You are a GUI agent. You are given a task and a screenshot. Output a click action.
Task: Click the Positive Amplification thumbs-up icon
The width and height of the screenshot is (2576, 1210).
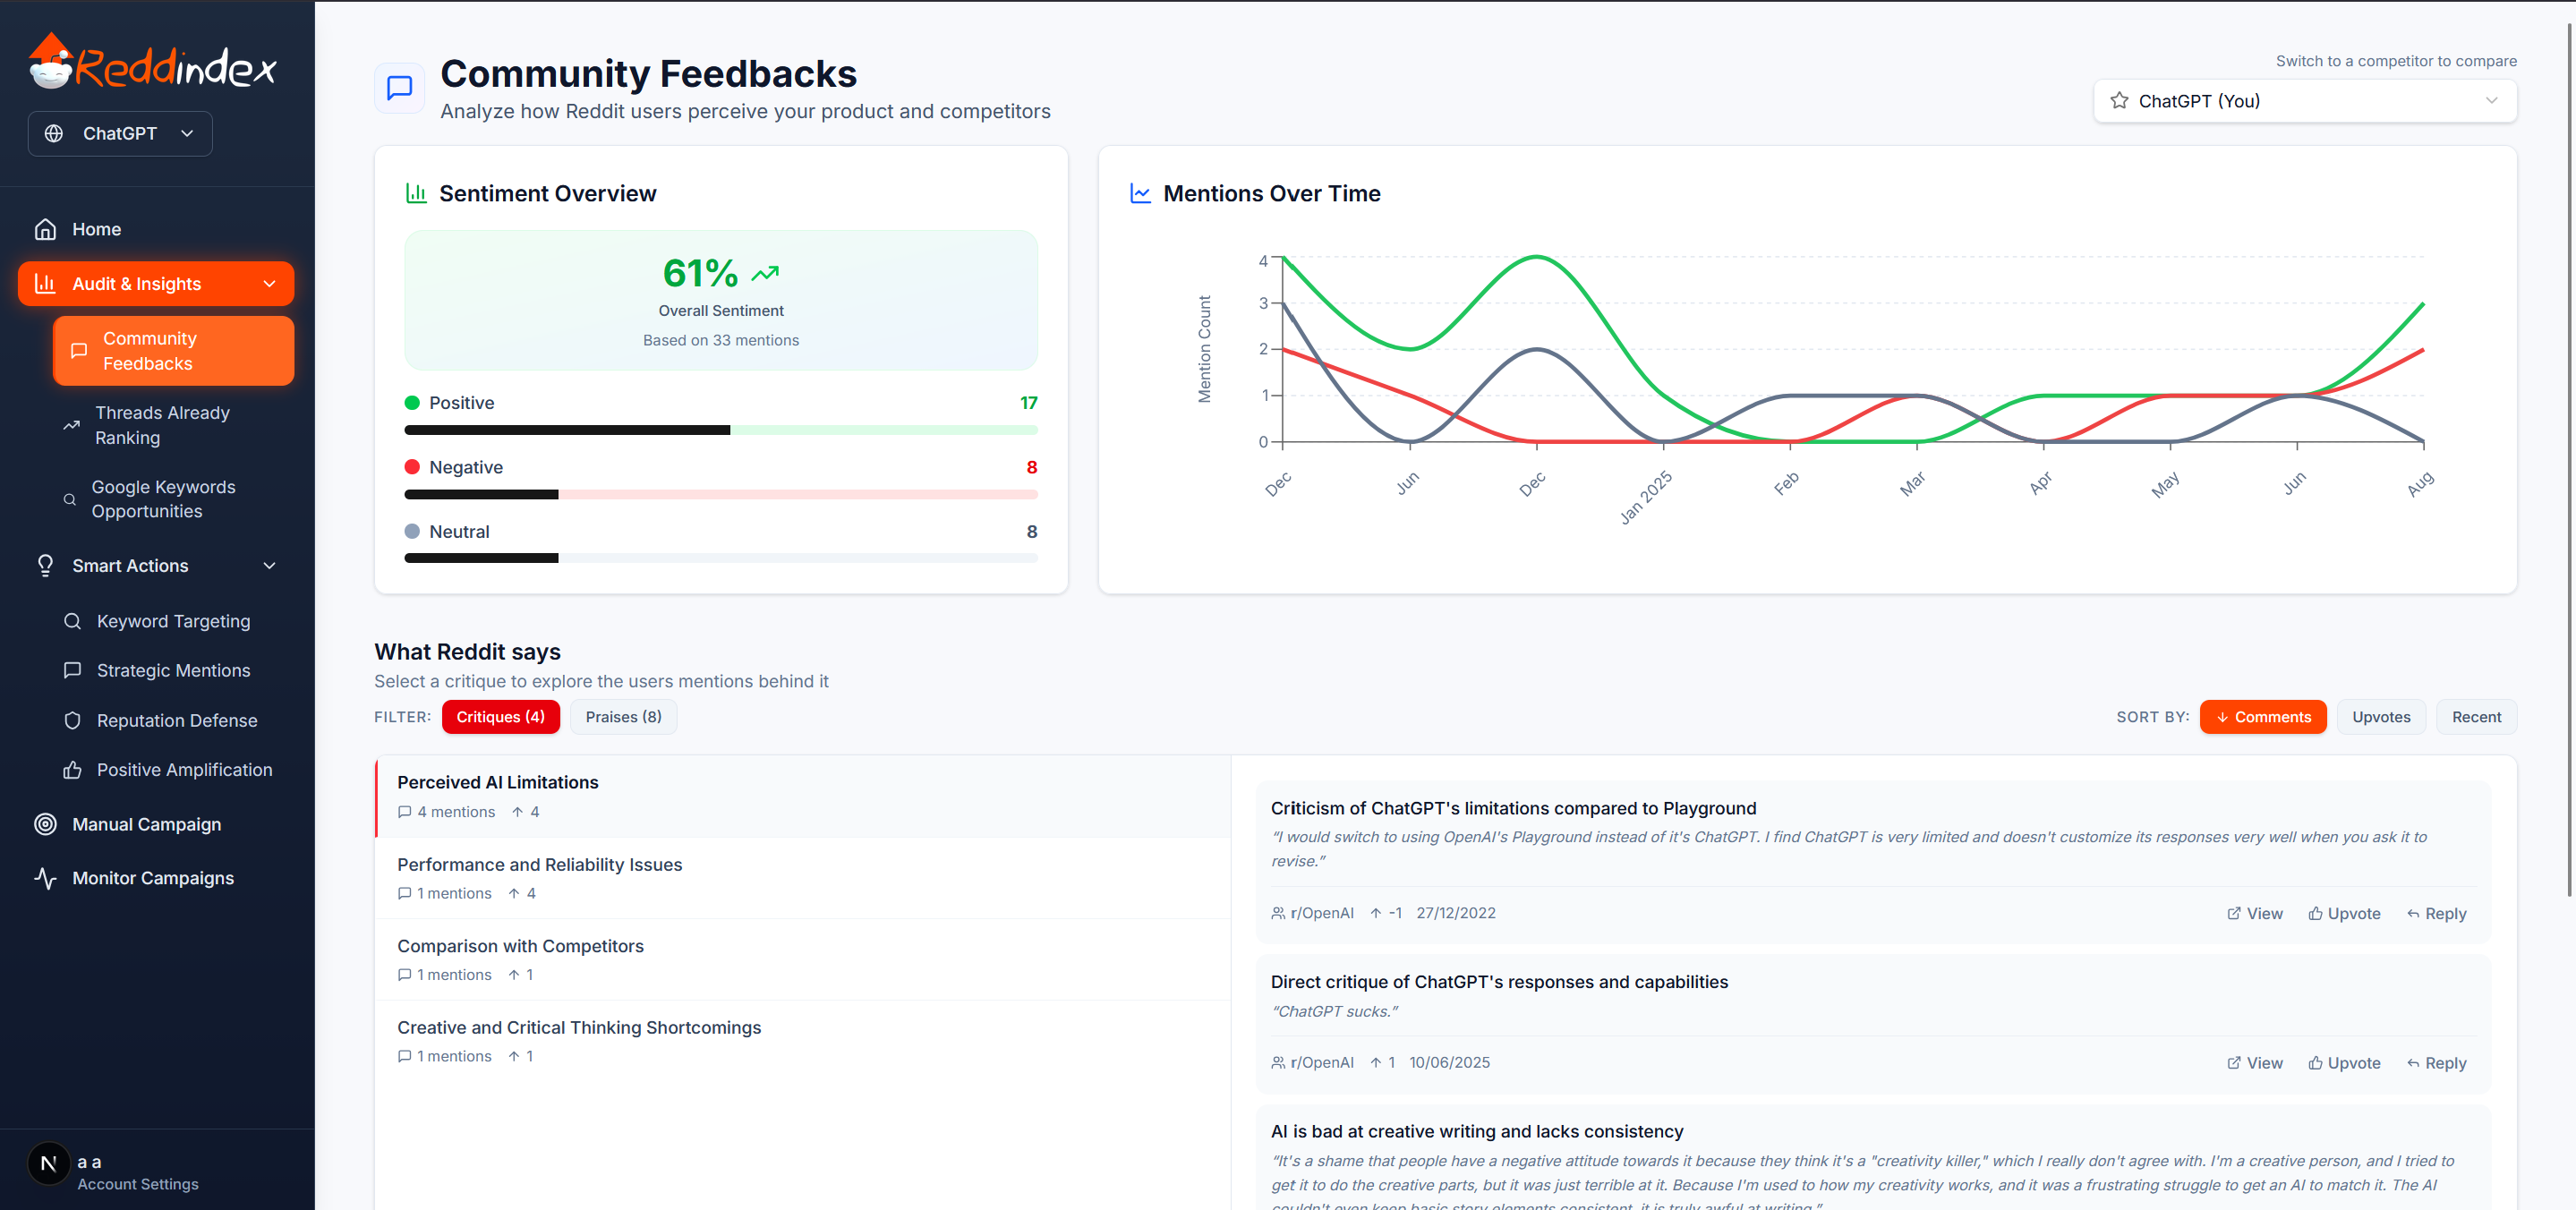coord(72,769)
